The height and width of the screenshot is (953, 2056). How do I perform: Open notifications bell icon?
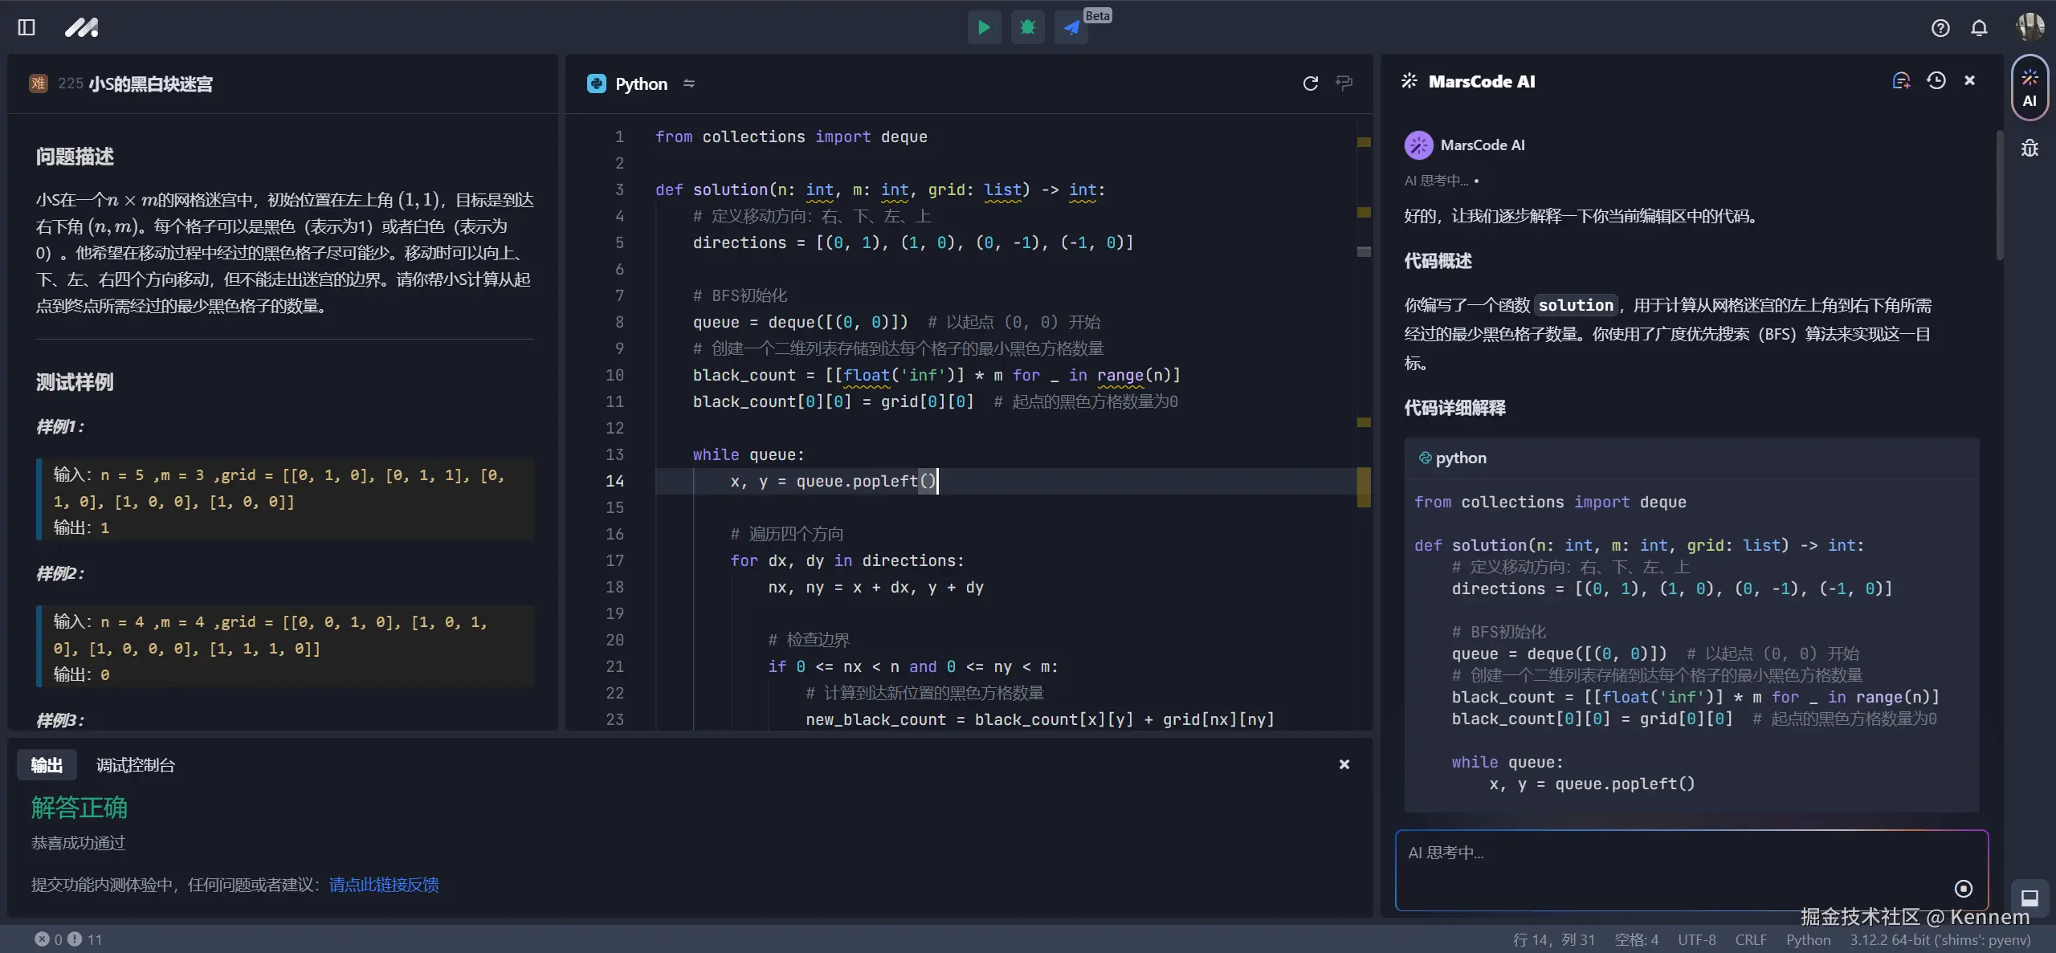pyautogui.click(x=1979, y=28)
